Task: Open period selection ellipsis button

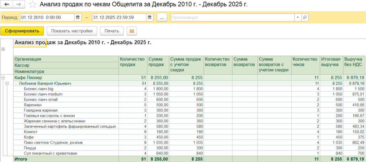Action: pos(162,17)
